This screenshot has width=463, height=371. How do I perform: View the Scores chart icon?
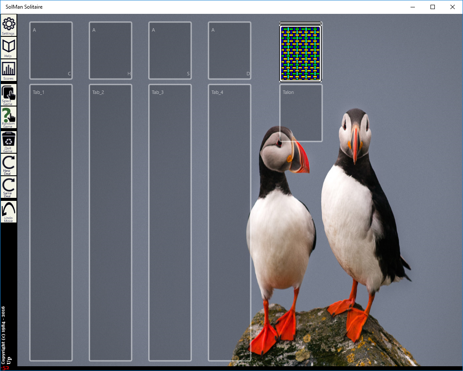tap(8, 70)
